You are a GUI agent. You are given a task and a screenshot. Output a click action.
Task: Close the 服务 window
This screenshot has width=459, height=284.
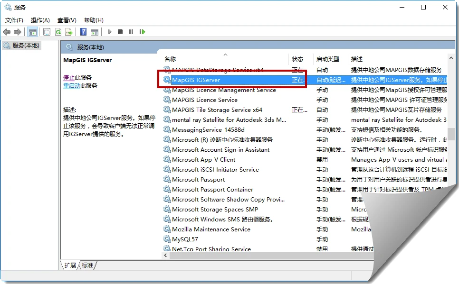445,7
